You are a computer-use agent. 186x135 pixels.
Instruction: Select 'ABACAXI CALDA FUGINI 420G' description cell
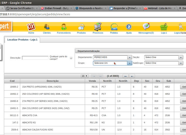(x=53, y=130)
